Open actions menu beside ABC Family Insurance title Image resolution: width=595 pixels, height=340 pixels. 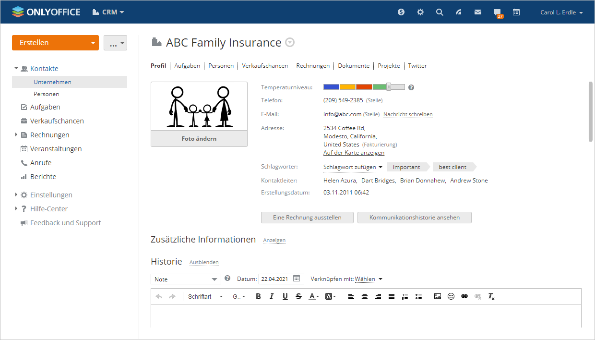pyautogui.click(x=289, y=42)
